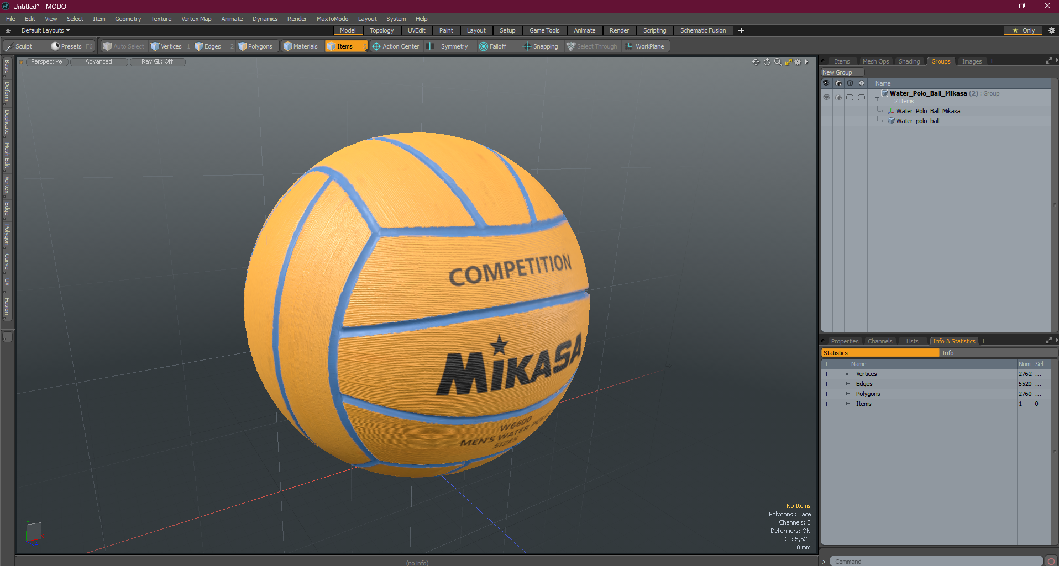This screenshot has height=566, width=1059.
Task: Toggle the Select Through option
Action: click(592, 46)
